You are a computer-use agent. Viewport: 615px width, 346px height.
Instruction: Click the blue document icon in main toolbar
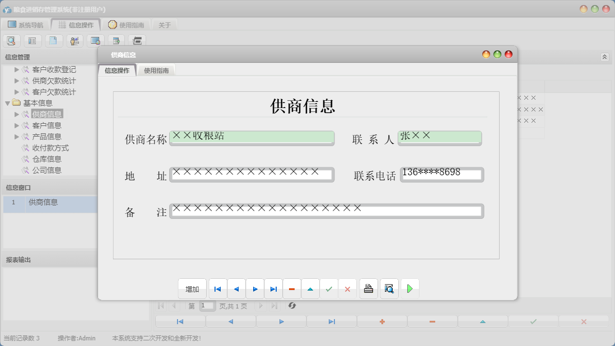coord(53,40)
